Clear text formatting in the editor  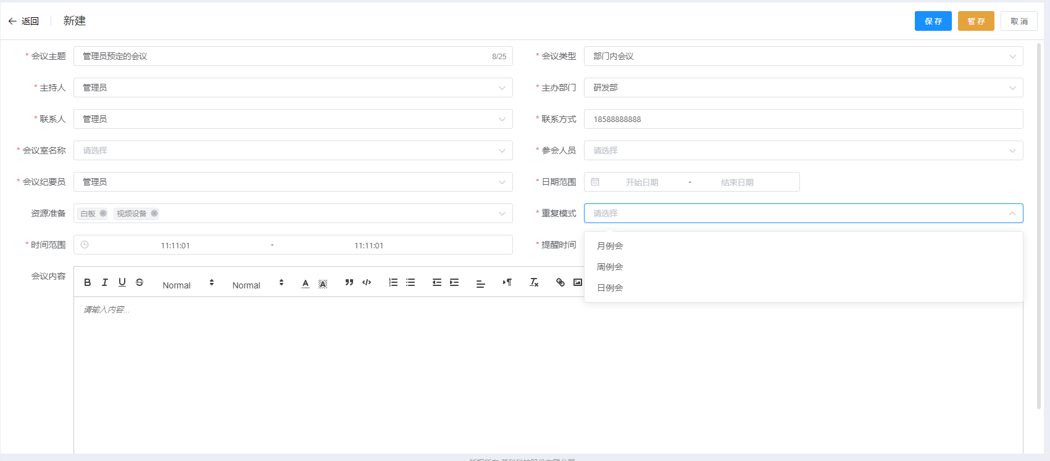(534, 282)
